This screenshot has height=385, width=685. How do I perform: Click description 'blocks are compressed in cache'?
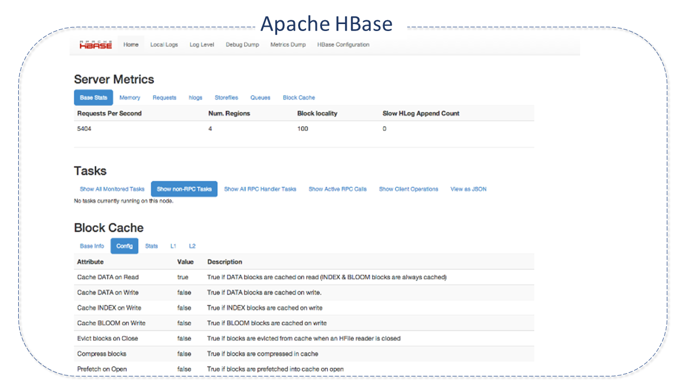click(x=263, y=354)
